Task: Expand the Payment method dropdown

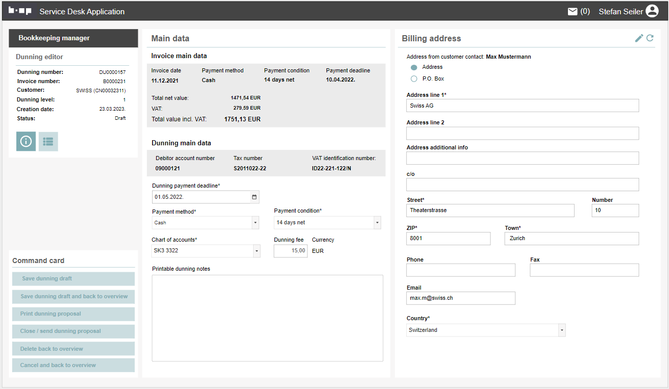Action: coord(255,223)
